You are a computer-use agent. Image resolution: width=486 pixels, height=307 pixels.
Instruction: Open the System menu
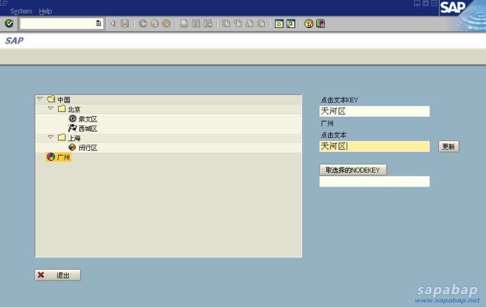[x=21, y=11]
